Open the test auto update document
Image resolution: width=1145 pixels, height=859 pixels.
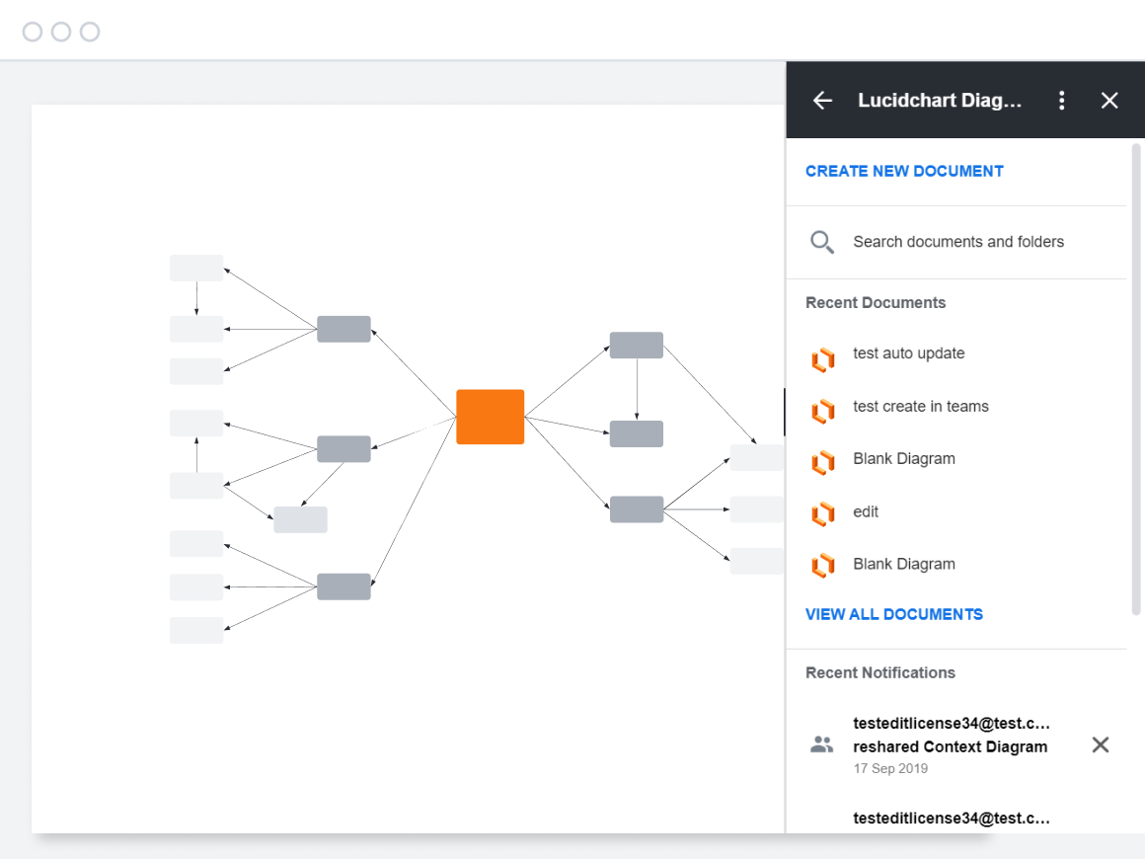[x=908, y=352]
